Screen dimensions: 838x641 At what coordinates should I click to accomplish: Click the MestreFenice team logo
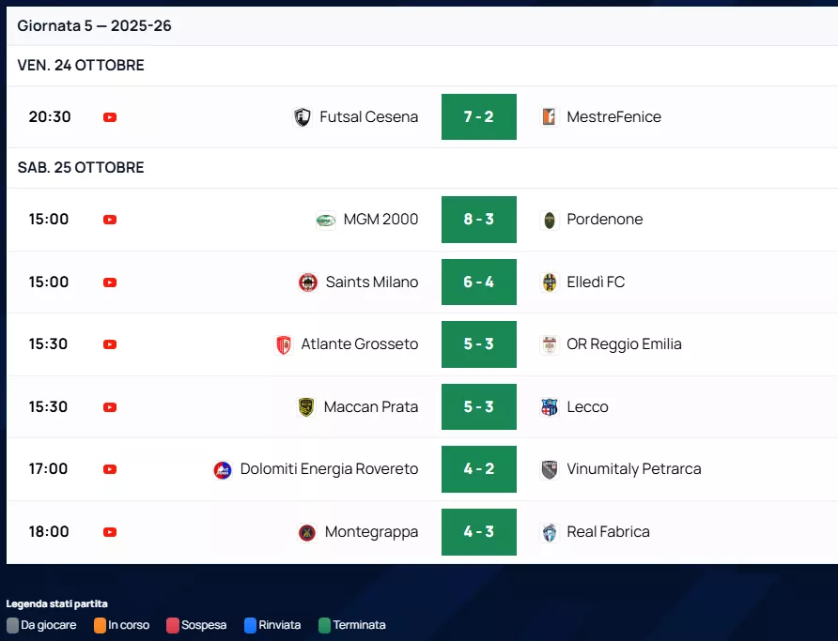click(550, 117)
